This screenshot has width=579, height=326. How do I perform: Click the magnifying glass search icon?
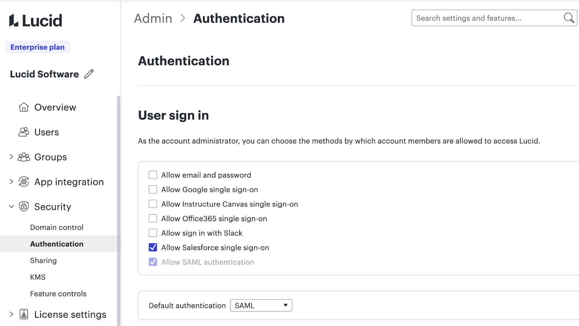569,18
